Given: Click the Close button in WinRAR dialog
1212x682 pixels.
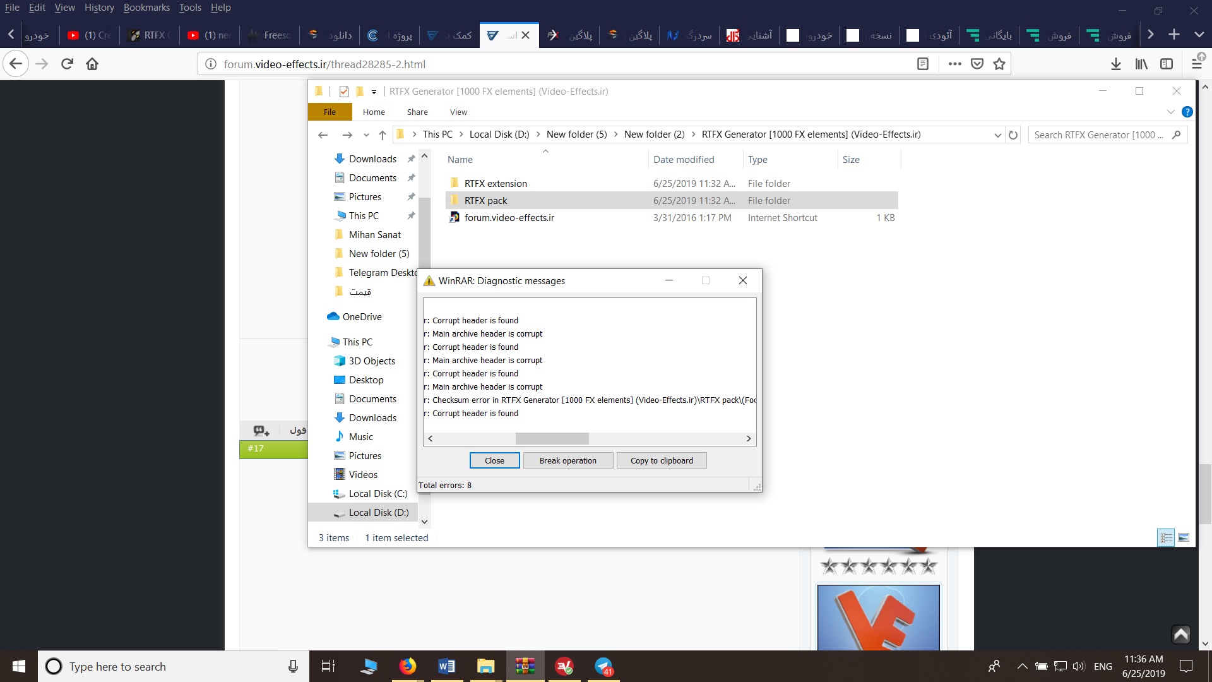Looking at the screenshot, I should 494,460.
